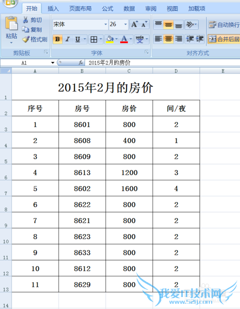Open the Name Box dropdown arrow
The image size is (240, 309).
click(53, 63)
